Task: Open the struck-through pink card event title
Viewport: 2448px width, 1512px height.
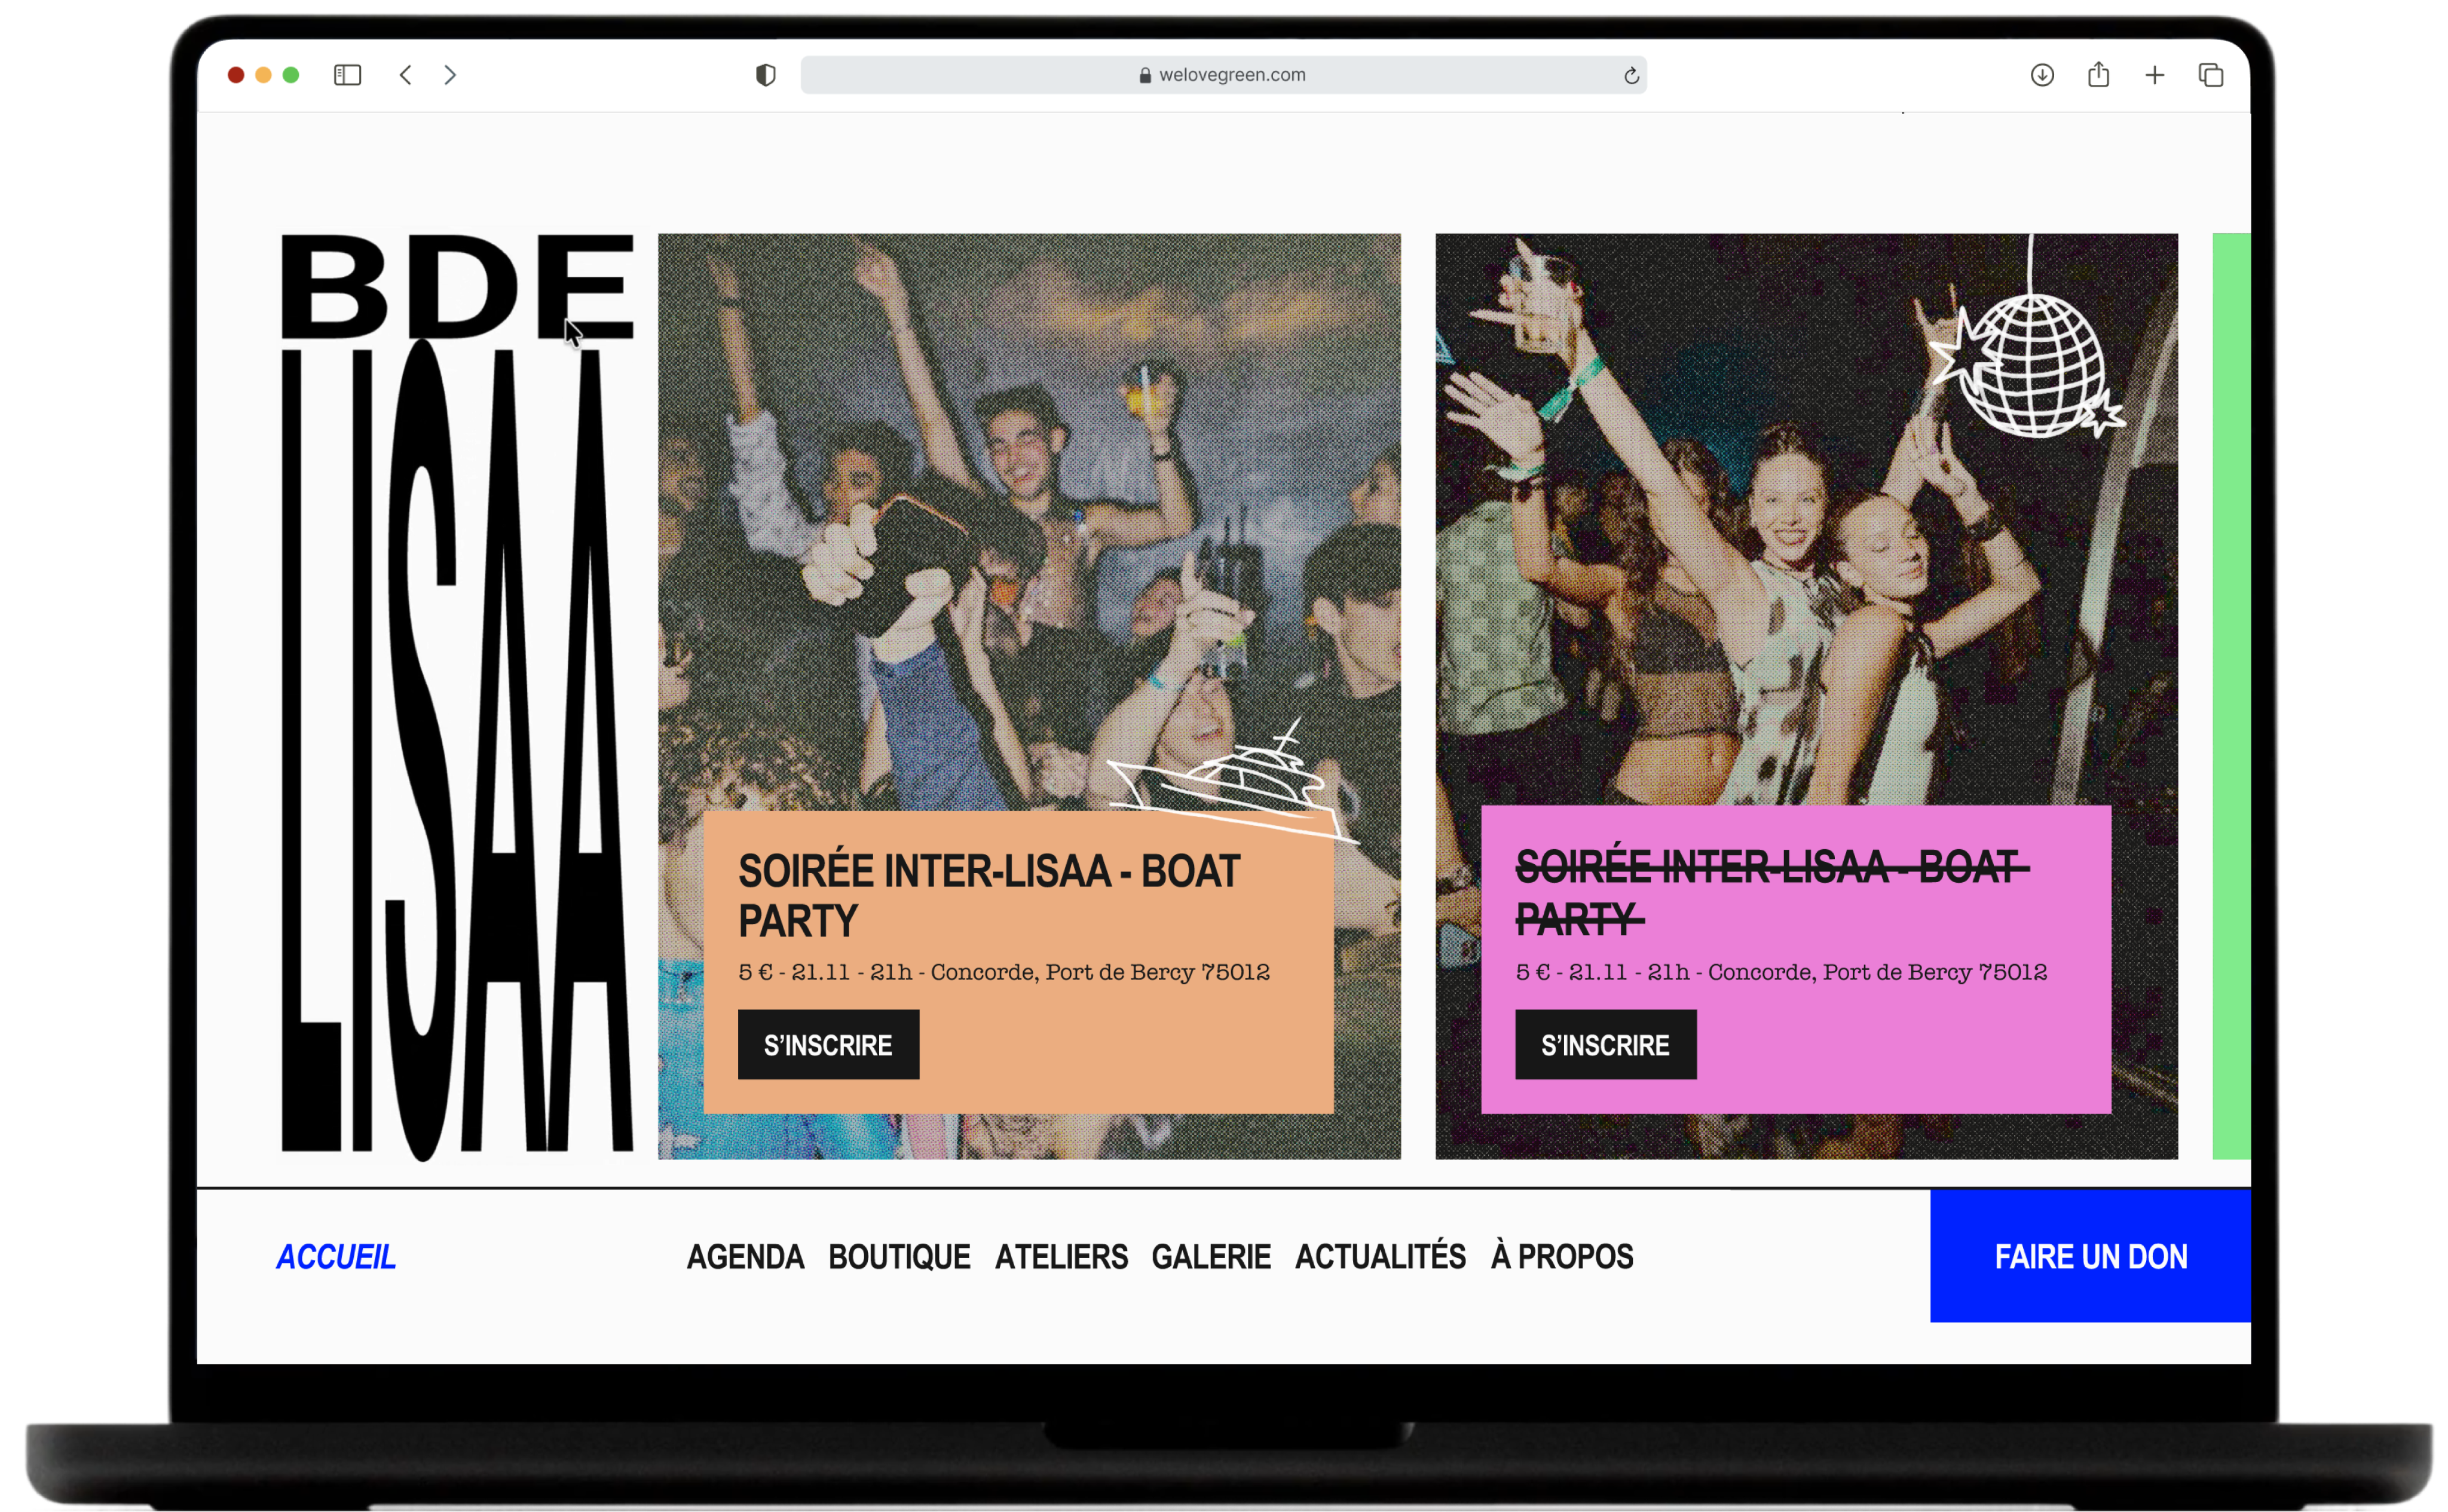Action: [x=1772, y=892]
